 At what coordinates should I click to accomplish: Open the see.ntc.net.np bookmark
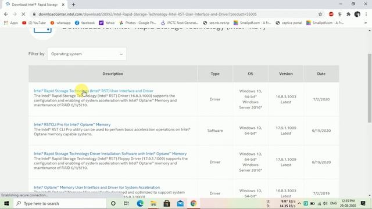(216, 23)
